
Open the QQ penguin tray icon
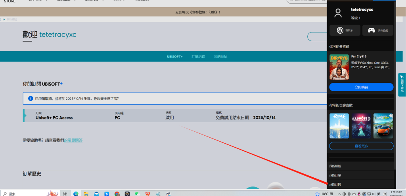[x=359, y=194]
